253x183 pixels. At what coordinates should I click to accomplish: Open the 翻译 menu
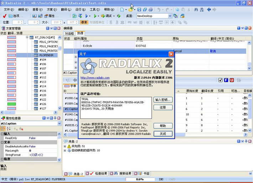click(66, 10)
